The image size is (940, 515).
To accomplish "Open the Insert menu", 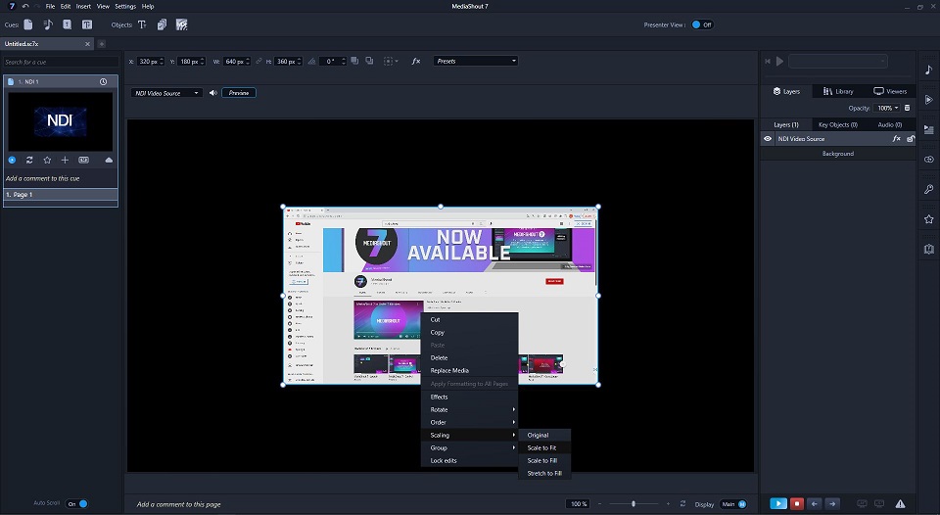I will click(x=83, y=6).
